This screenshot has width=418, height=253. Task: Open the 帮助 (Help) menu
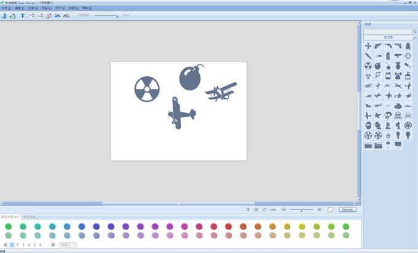pos(85,9)
